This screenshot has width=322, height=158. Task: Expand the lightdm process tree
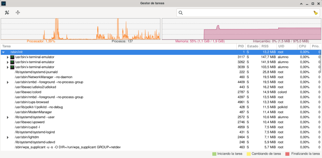[x=8, y=137]
